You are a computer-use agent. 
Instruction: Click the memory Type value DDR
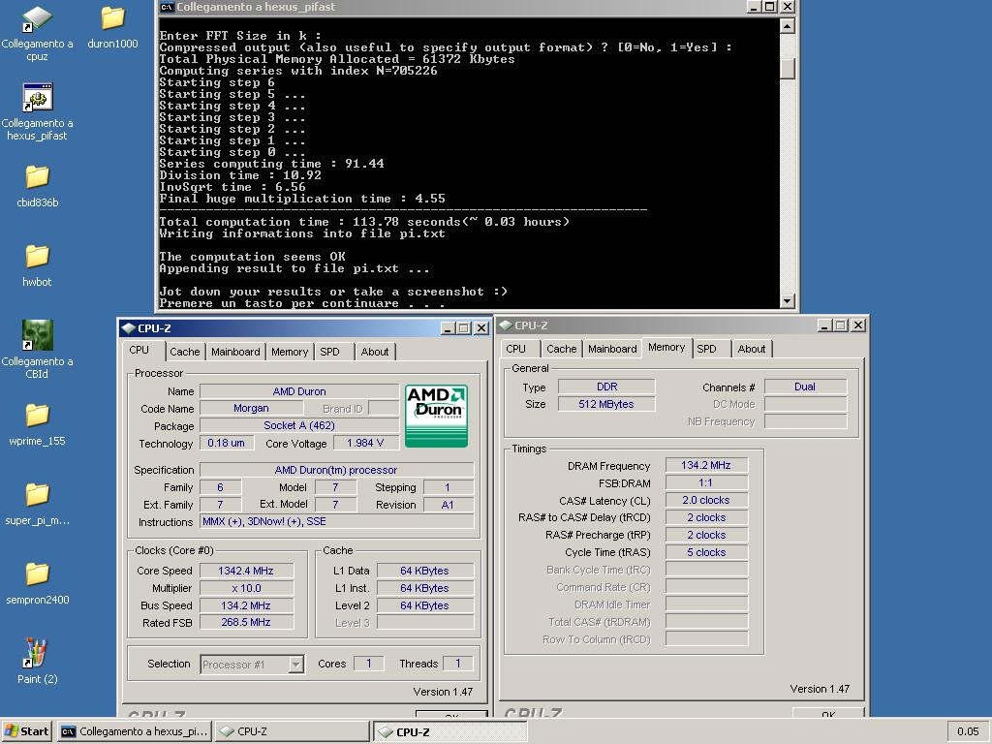tap(606, 387)
